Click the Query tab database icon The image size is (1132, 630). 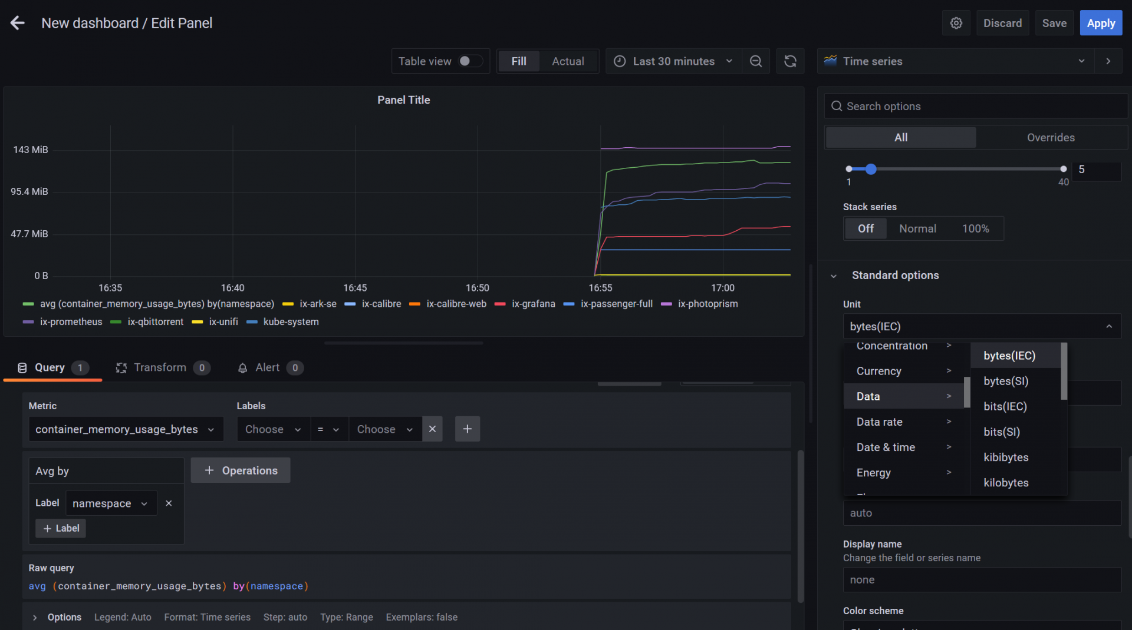point(22,367)
